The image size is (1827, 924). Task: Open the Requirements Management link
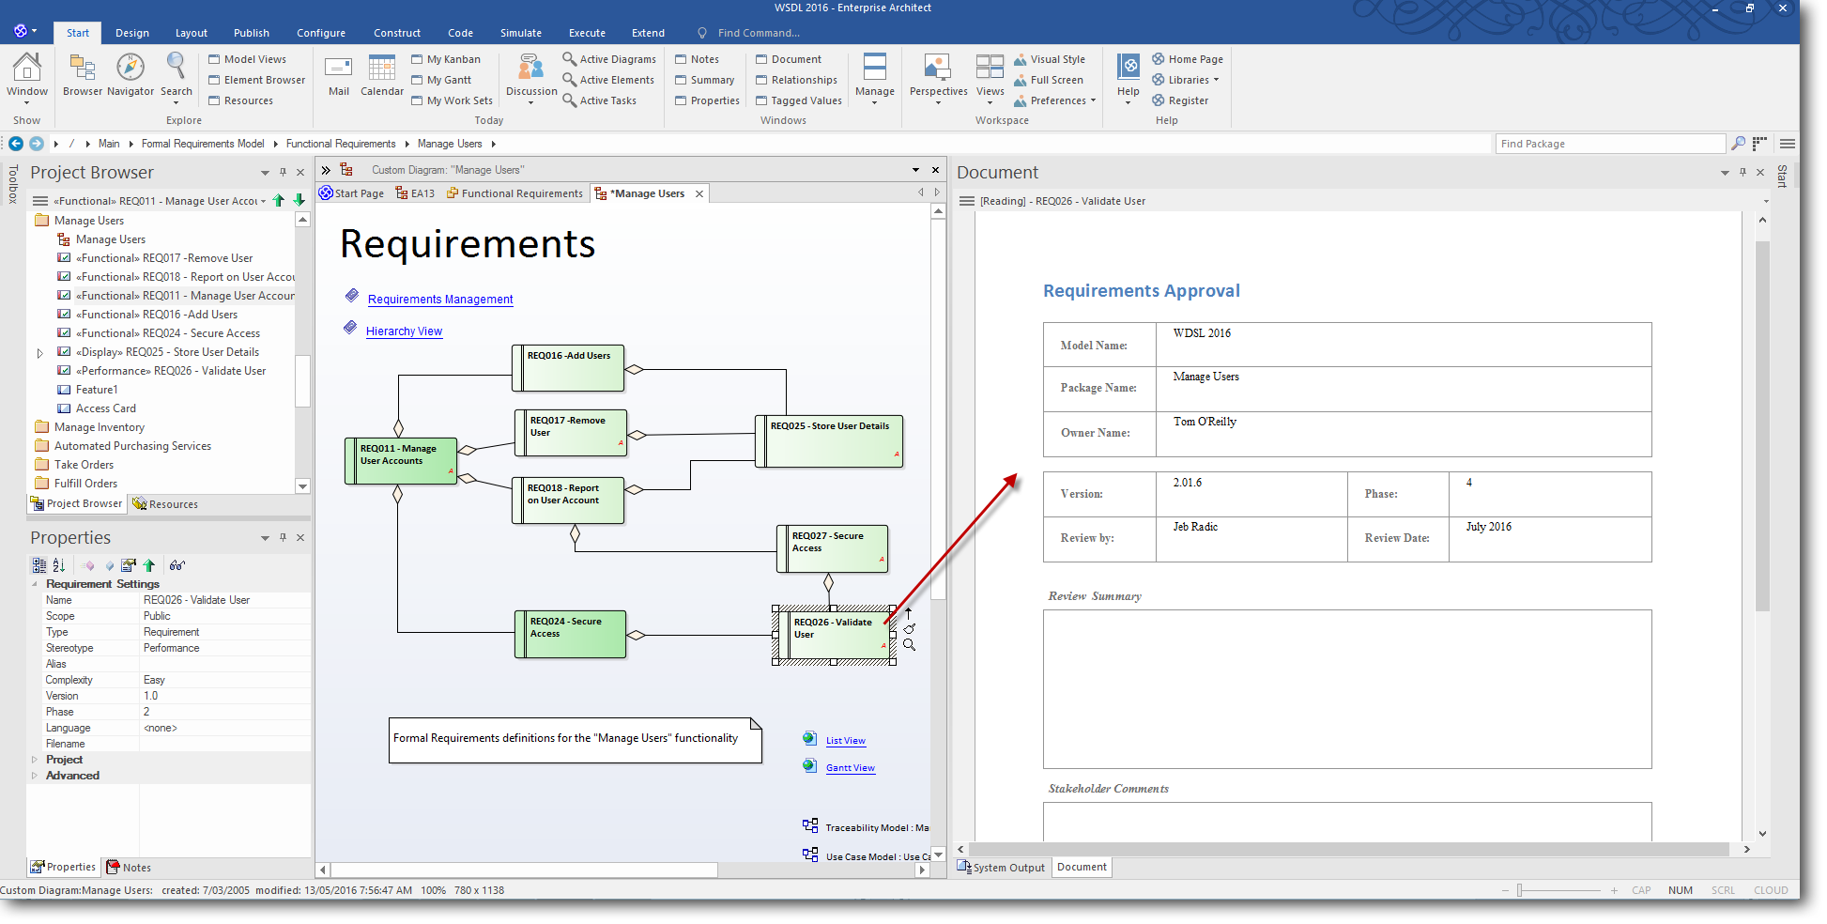click(440, 300)
